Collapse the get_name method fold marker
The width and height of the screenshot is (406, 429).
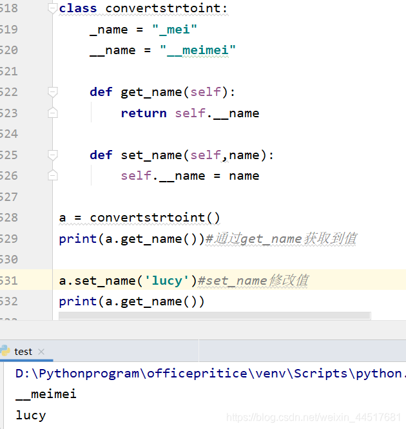coord(53,92)
